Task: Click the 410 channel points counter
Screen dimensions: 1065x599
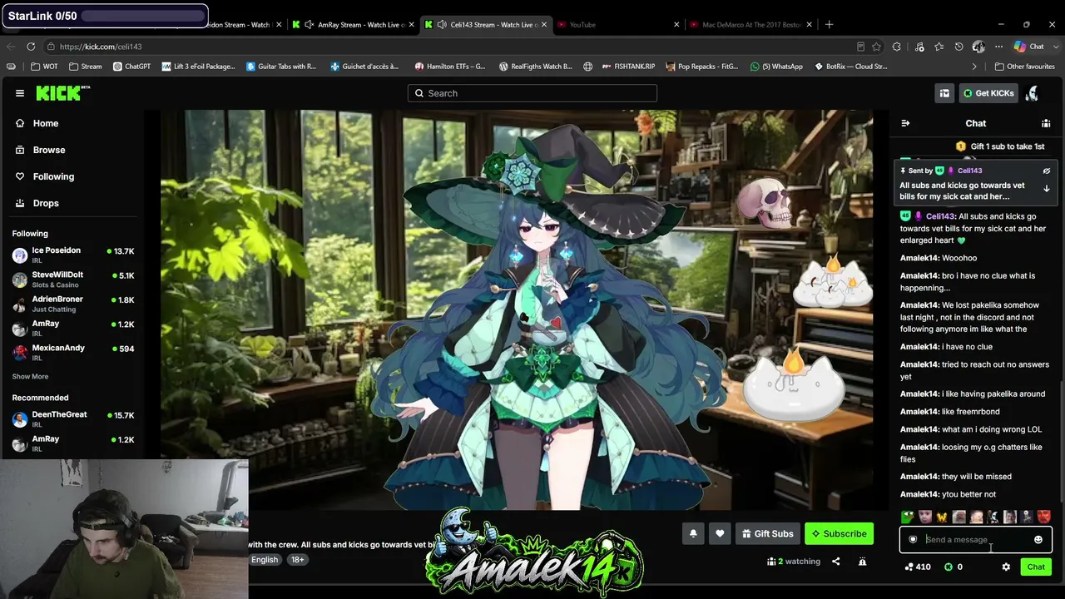Action: point(918,567)
